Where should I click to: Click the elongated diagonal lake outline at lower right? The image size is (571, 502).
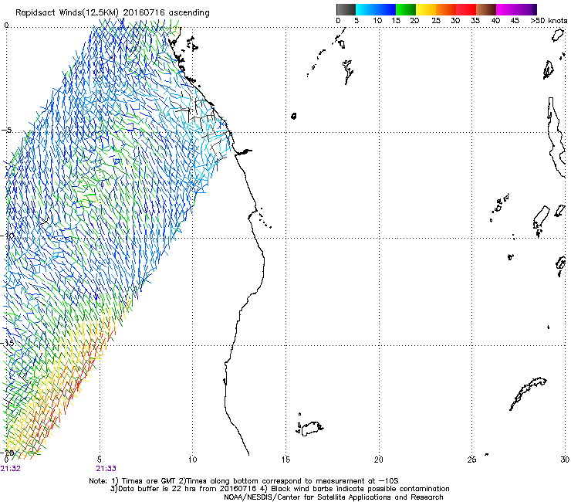528,394
